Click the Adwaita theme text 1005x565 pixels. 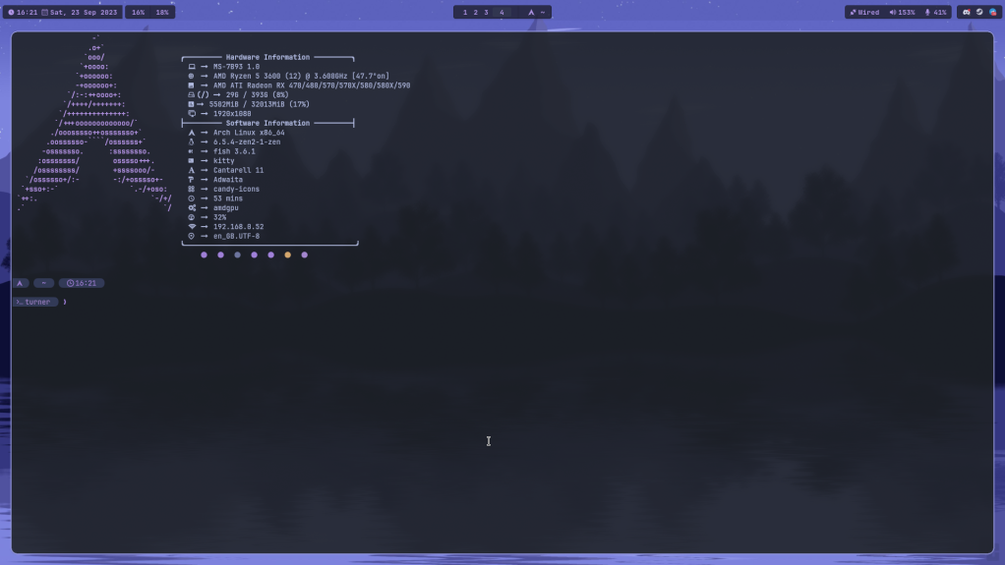point(227,180)
